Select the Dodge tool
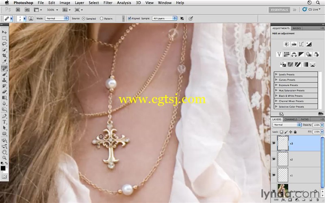This screenshot has width=325, height=203. 4,109
